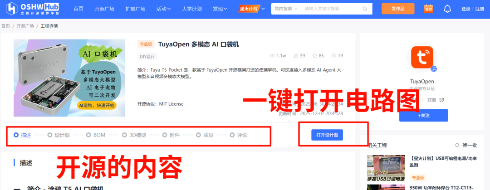This screenshot has height=190, width=490.
Task: Click the TuyaOpen avatar logo
Action: coord(422,57)
